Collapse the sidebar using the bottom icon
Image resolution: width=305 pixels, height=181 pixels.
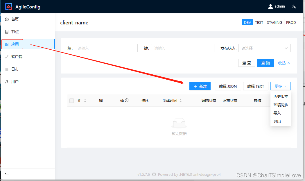(x=7, y=173)
